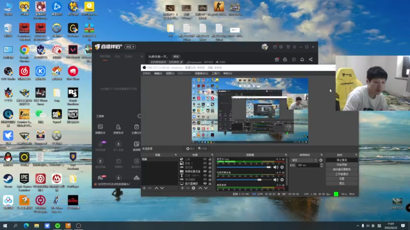This screenshot has height=230, width=410.
Task: Toggle visibility of 文本 (GDI+) source
Action: [x=205, y=175]
